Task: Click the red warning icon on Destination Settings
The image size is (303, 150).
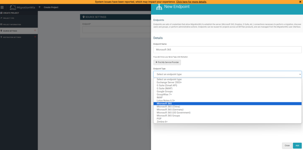Action: (x=35, y=37)
